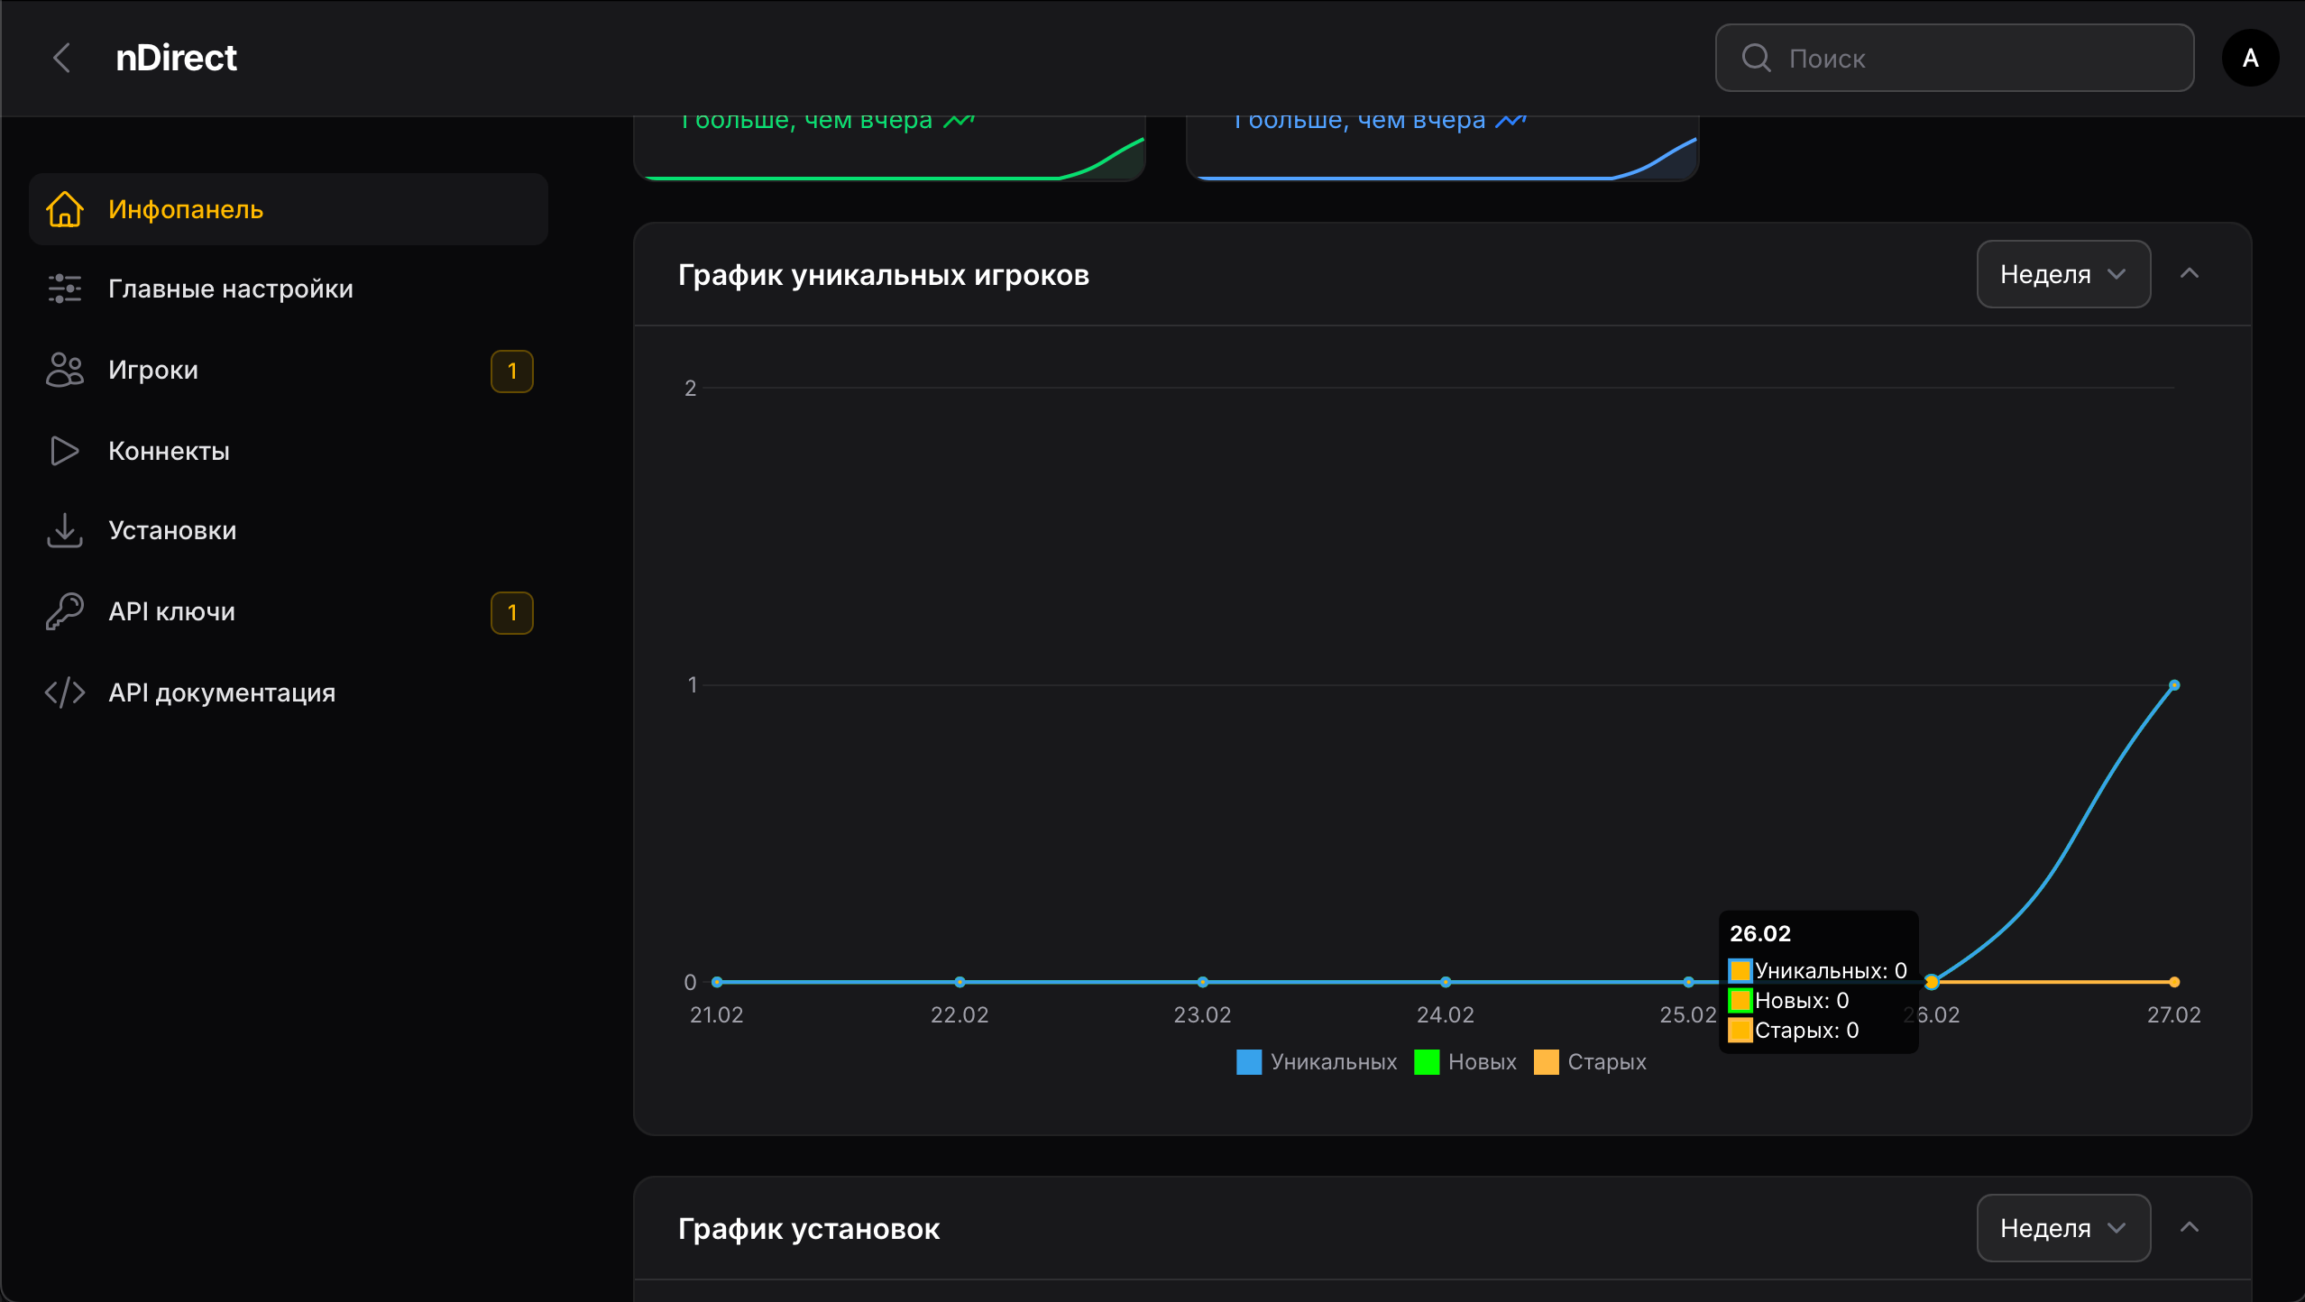This screenshot has height=1302, width=2305.
Task: Click the nDirect title link
Action: tap(176, 58)
